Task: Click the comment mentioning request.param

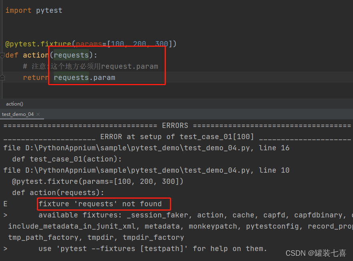Action: tap(91, 66)
